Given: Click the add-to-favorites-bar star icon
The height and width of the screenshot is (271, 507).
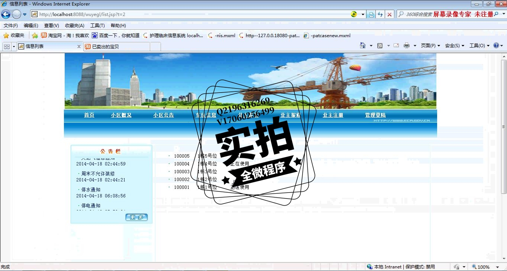Looking at the screenshot, I should pos(35,36).
